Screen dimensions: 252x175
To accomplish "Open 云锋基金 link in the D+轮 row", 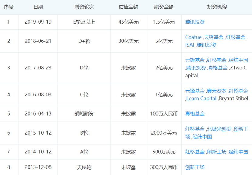I will 214,37.
